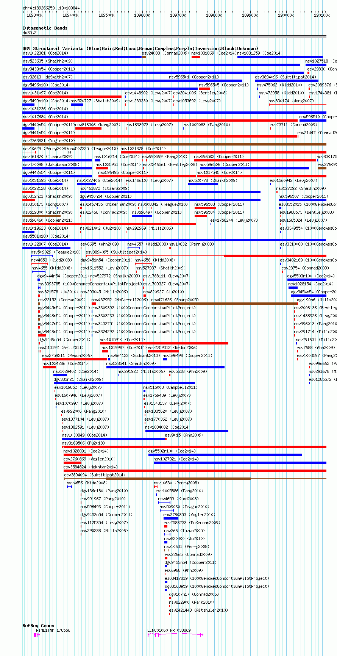Select variant nsv528541 (Shaikh2009) label
The image size is (337, 656).
[131, 363]
